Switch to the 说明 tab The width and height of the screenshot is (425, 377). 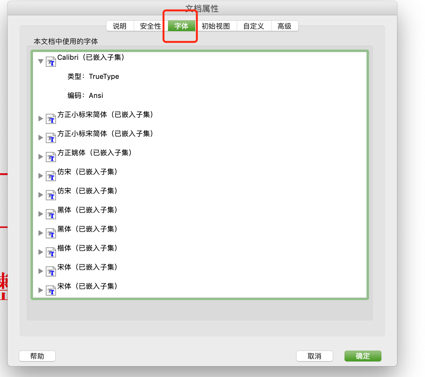coord(120,26)
